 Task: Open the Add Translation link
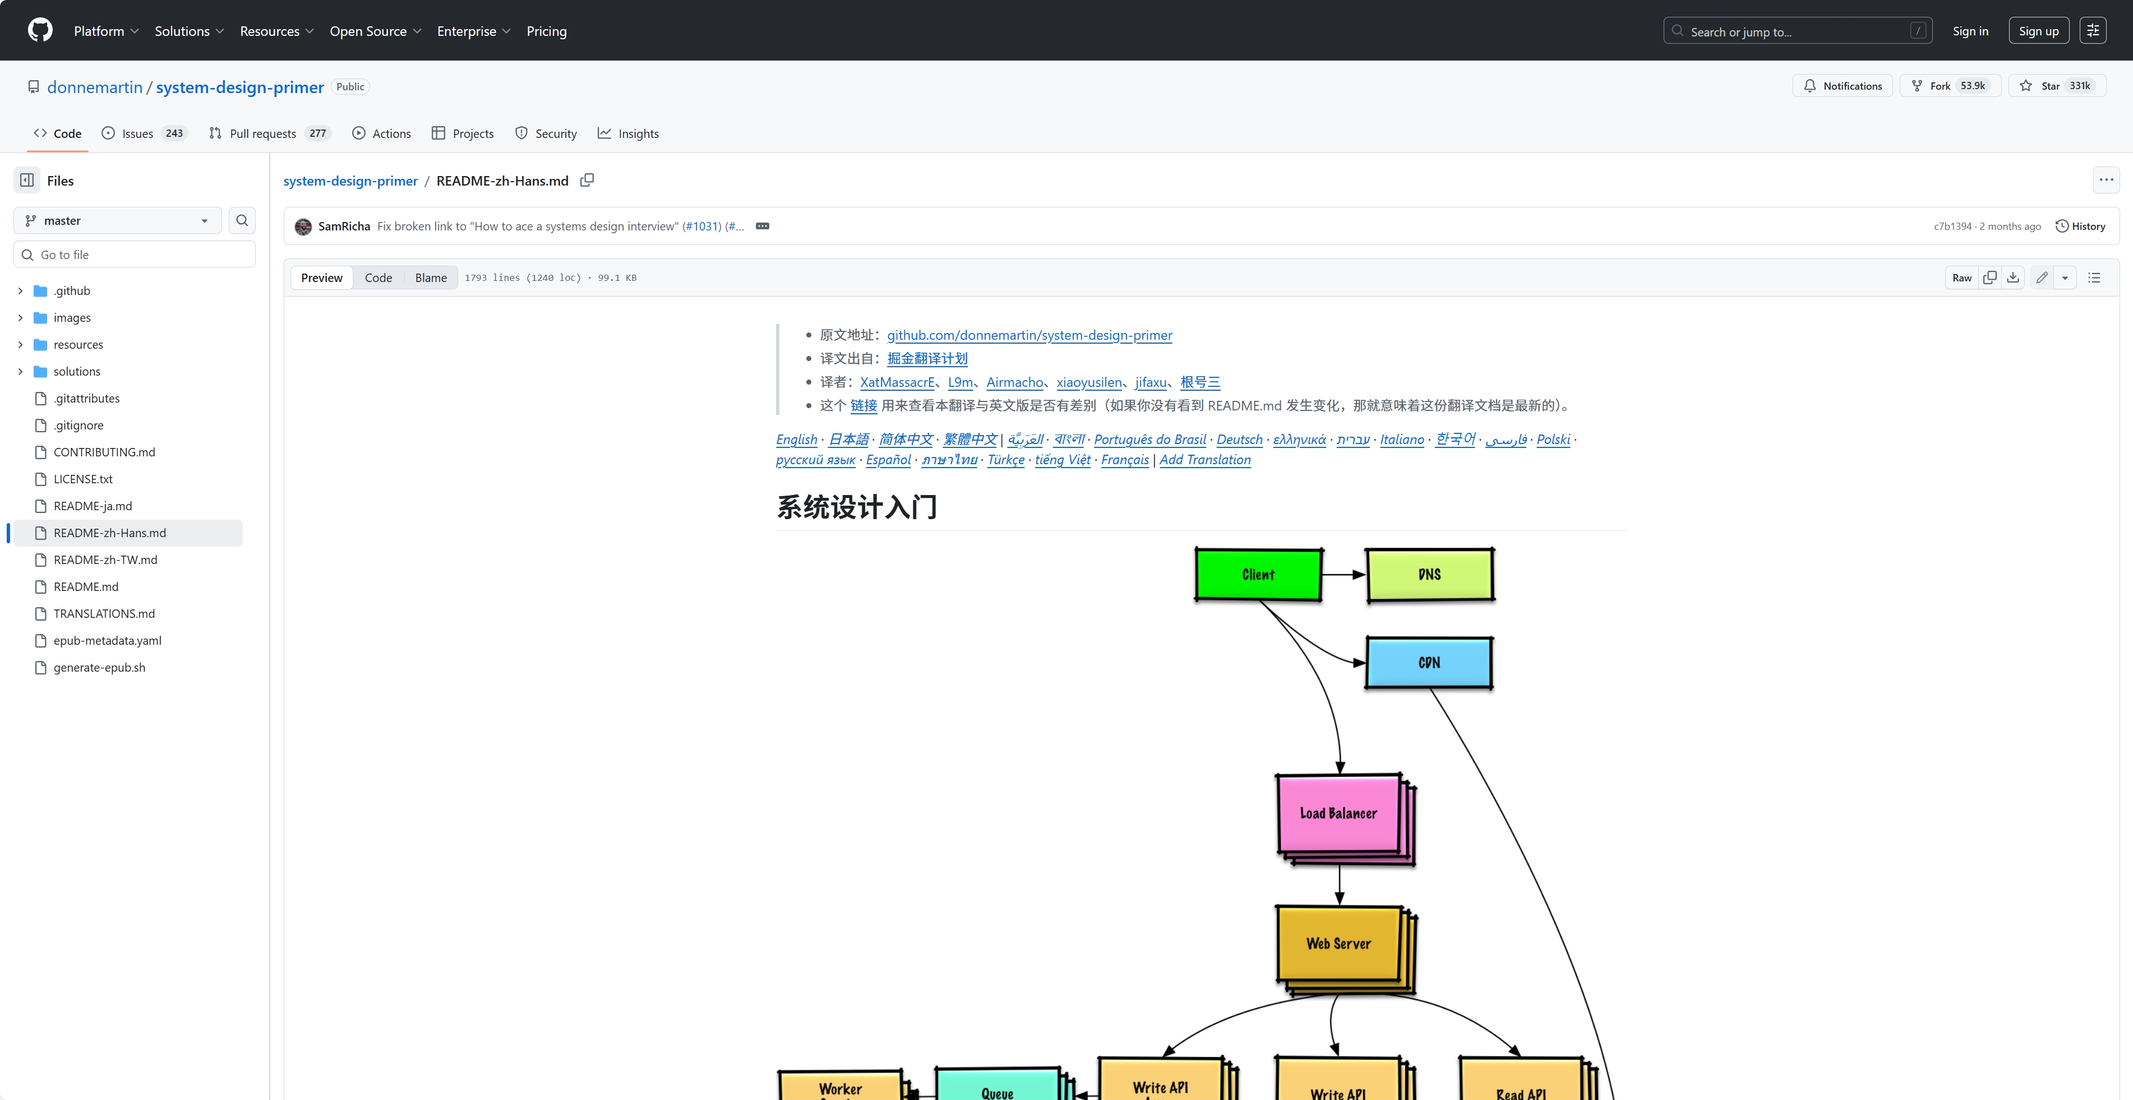tap(1205, 459)
